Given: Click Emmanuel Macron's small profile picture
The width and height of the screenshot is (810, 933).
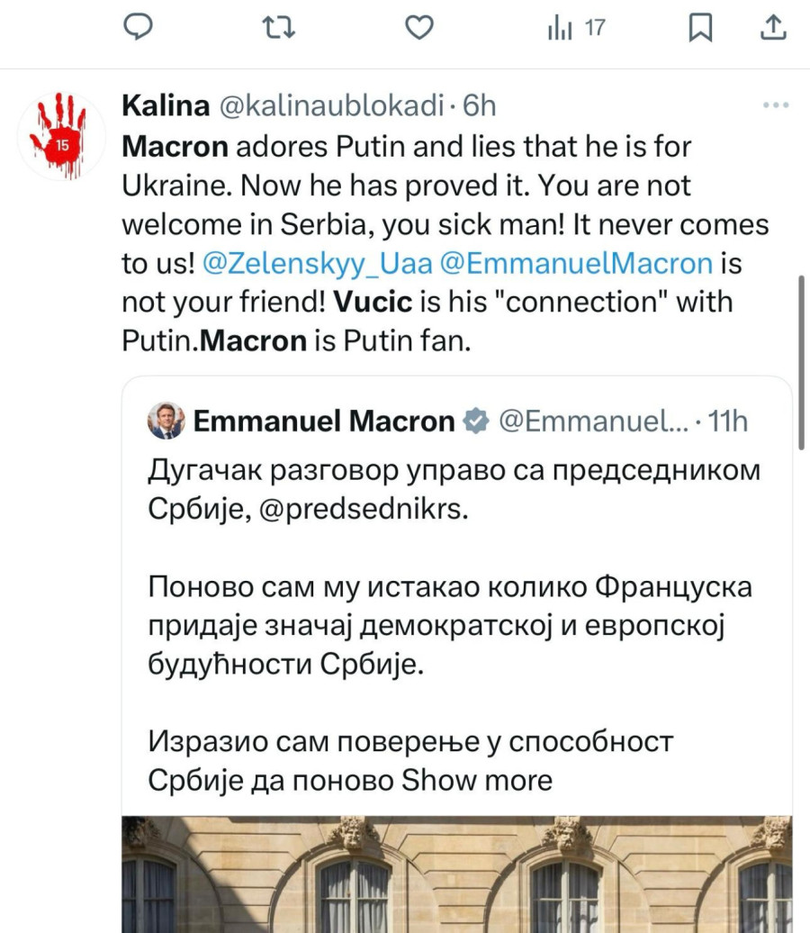Looking at the screenshot, I should [x=166, y=421].
